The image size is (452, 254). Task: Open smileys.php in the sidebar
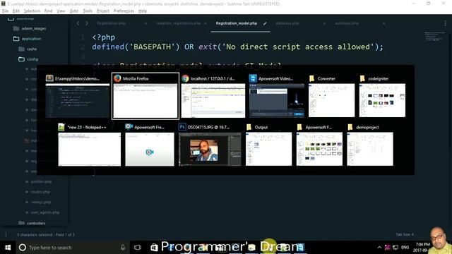41,202
